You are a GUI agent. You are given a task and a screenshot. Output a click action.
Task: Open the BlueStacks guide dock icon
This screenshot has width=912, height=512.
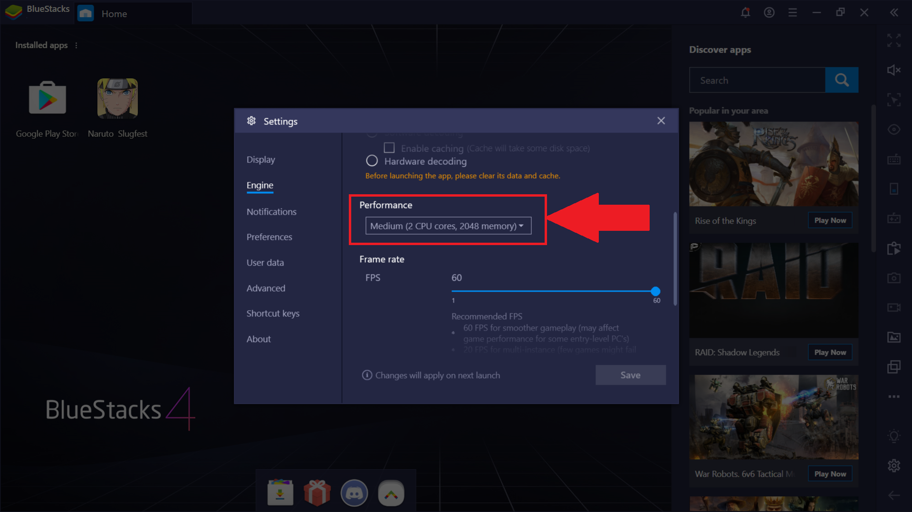391,493
